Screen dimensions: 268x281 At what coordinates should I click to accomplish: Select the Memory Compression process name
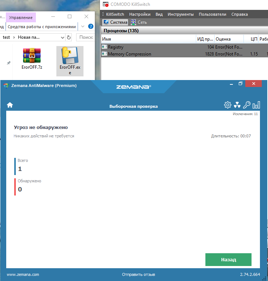(129, 54)
